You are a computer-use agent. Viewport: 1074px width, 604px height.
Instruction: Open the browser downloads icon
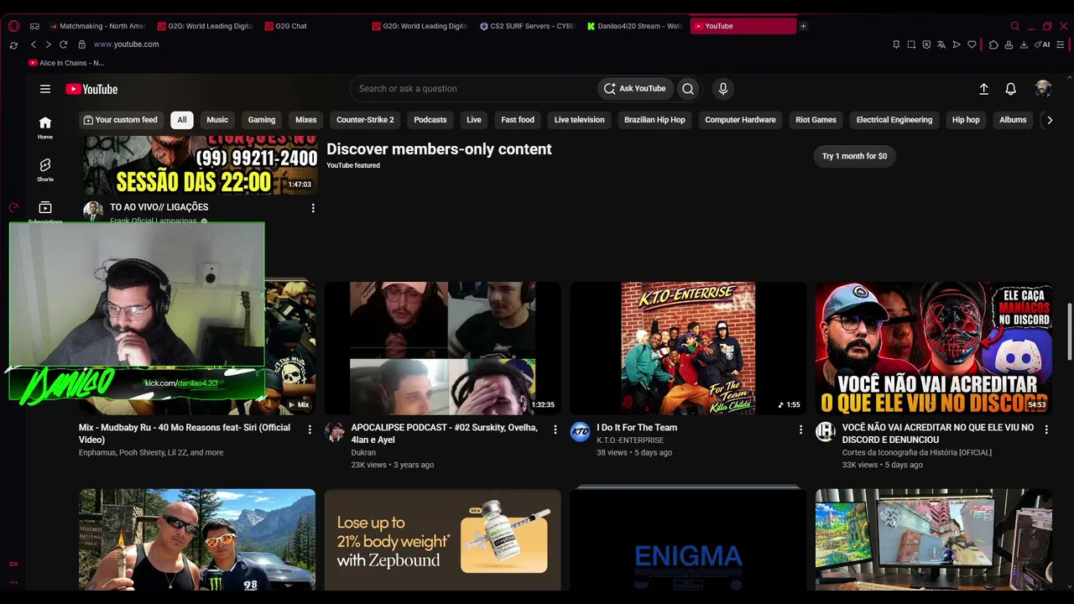[x=1024, y=44]
